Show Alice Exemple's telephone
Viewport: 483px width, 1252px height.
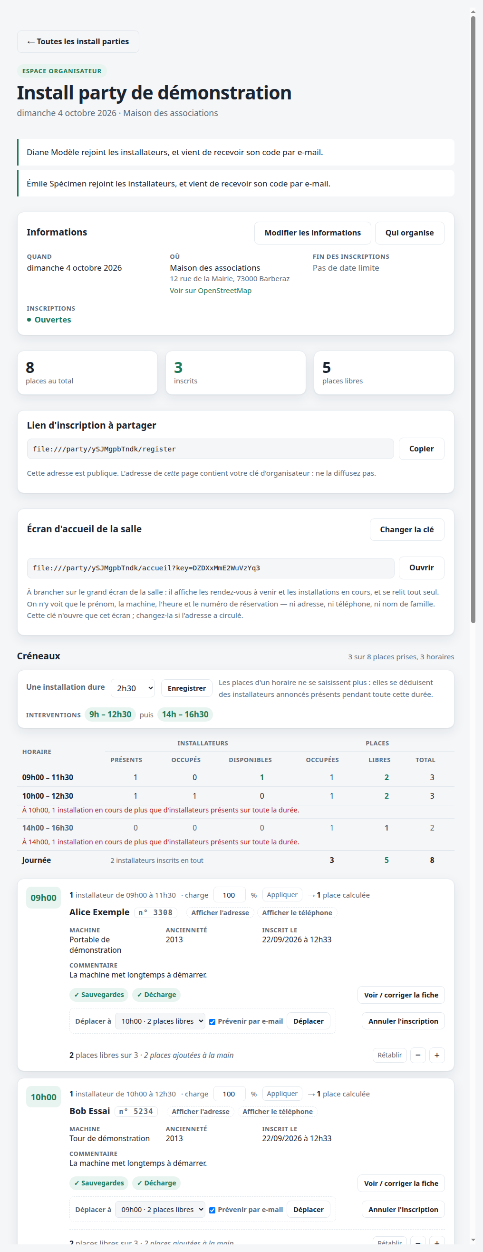297,913
